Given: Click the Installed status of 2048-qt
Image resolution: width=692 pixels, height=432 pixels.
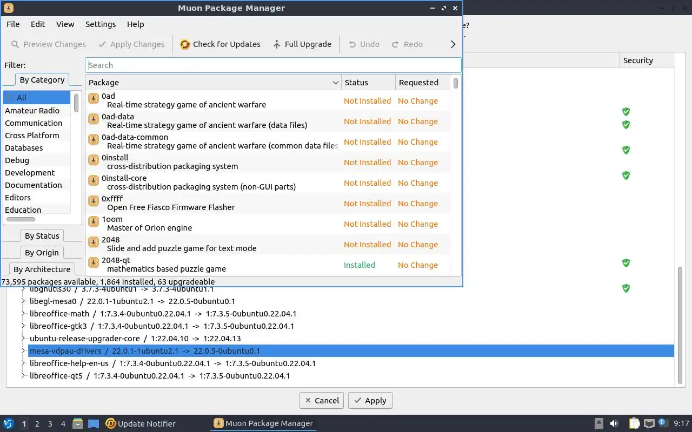Looking at the screenshot, I should [x=360, y=265].
